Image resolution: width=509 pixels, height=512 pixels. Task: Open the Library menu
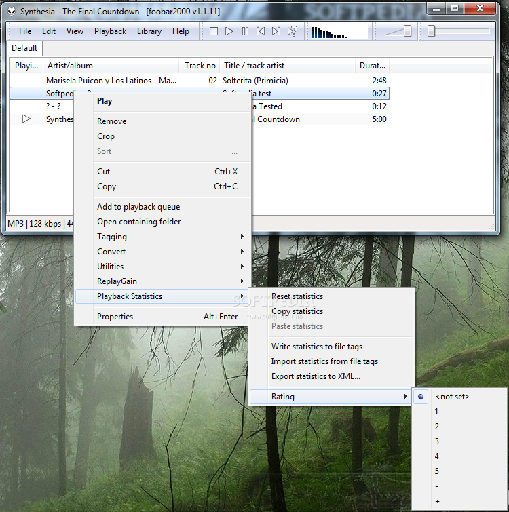(x=149, y=31)
